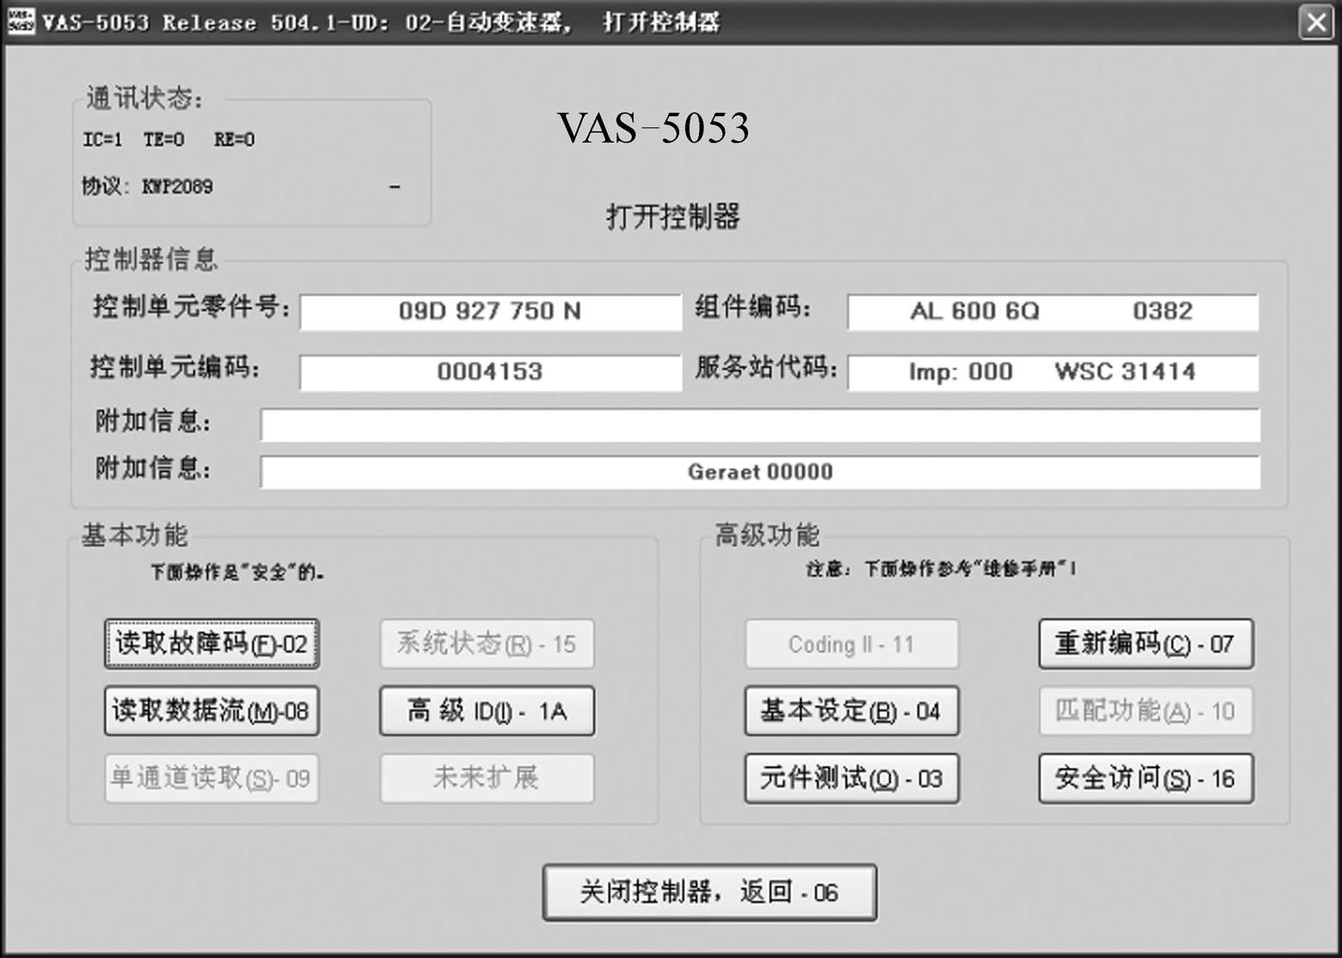Click the 控制单元零件号 field showing 09D 927 750 N
The image size is (1342, 958).
point(490,312)
